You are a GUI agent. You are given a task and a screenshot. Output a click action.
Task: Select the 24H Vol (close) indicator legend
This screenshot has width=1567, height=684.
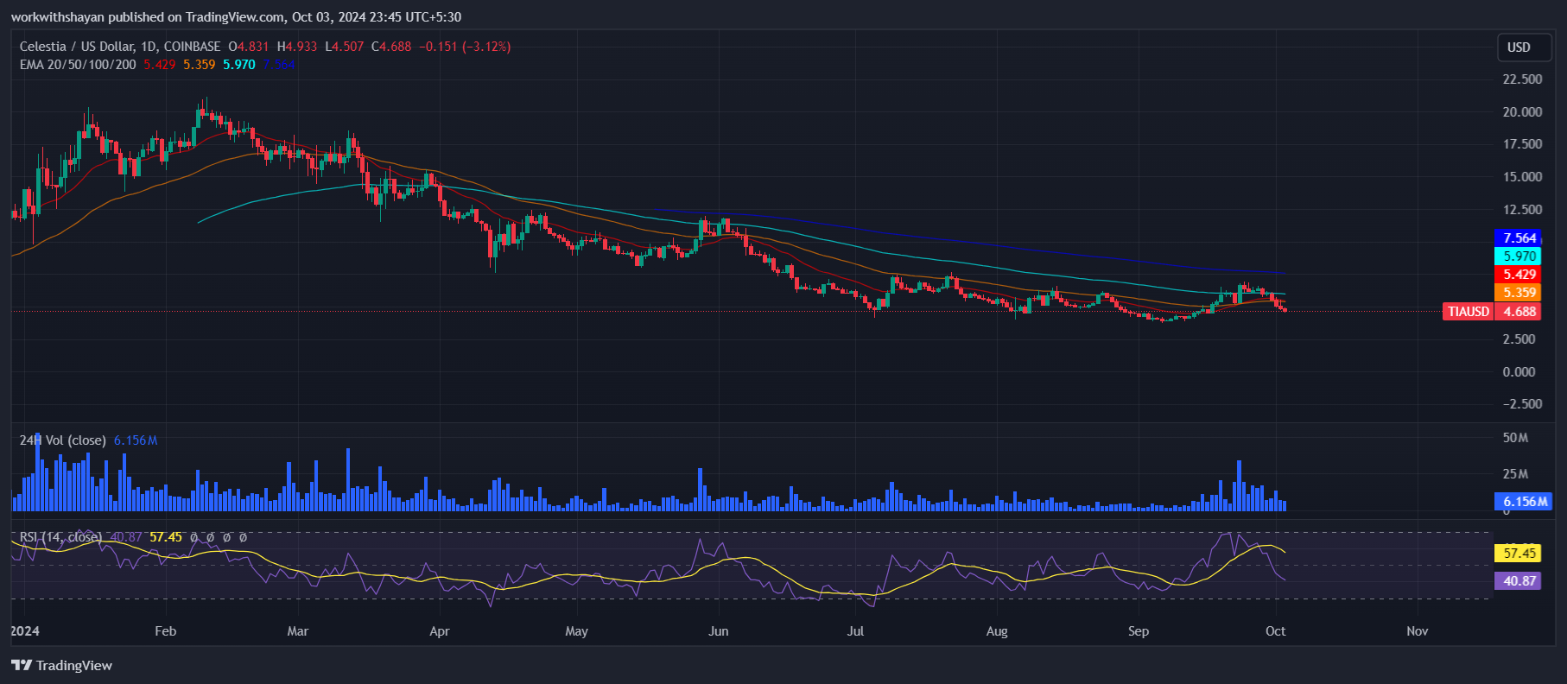tap(63, 440)
